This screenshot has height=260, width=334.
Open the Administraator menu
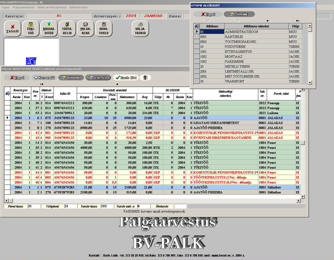click(x=78, y=7)
